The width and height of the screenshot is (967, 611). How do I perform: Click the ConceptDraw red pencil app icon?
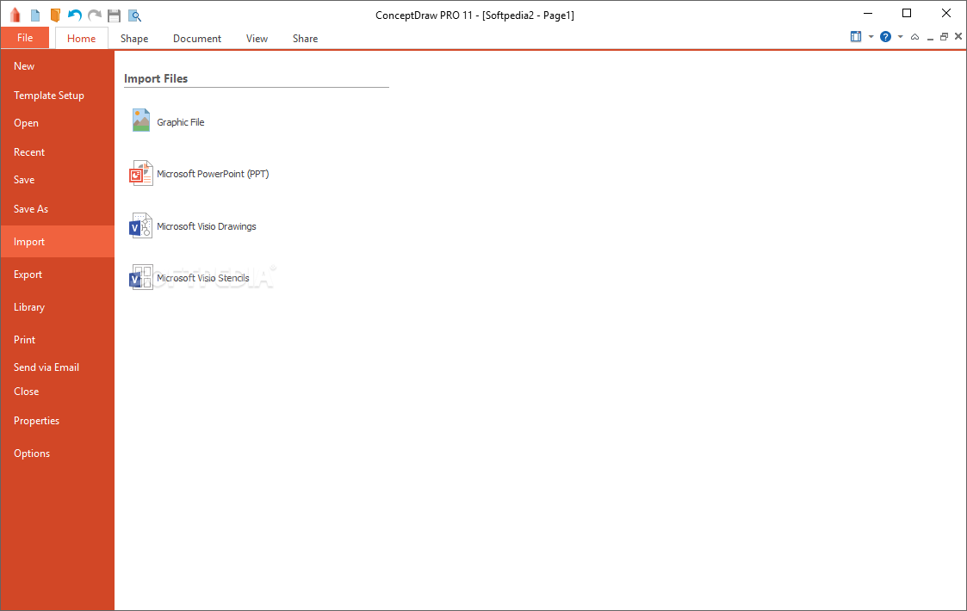[x=15, y=15]
